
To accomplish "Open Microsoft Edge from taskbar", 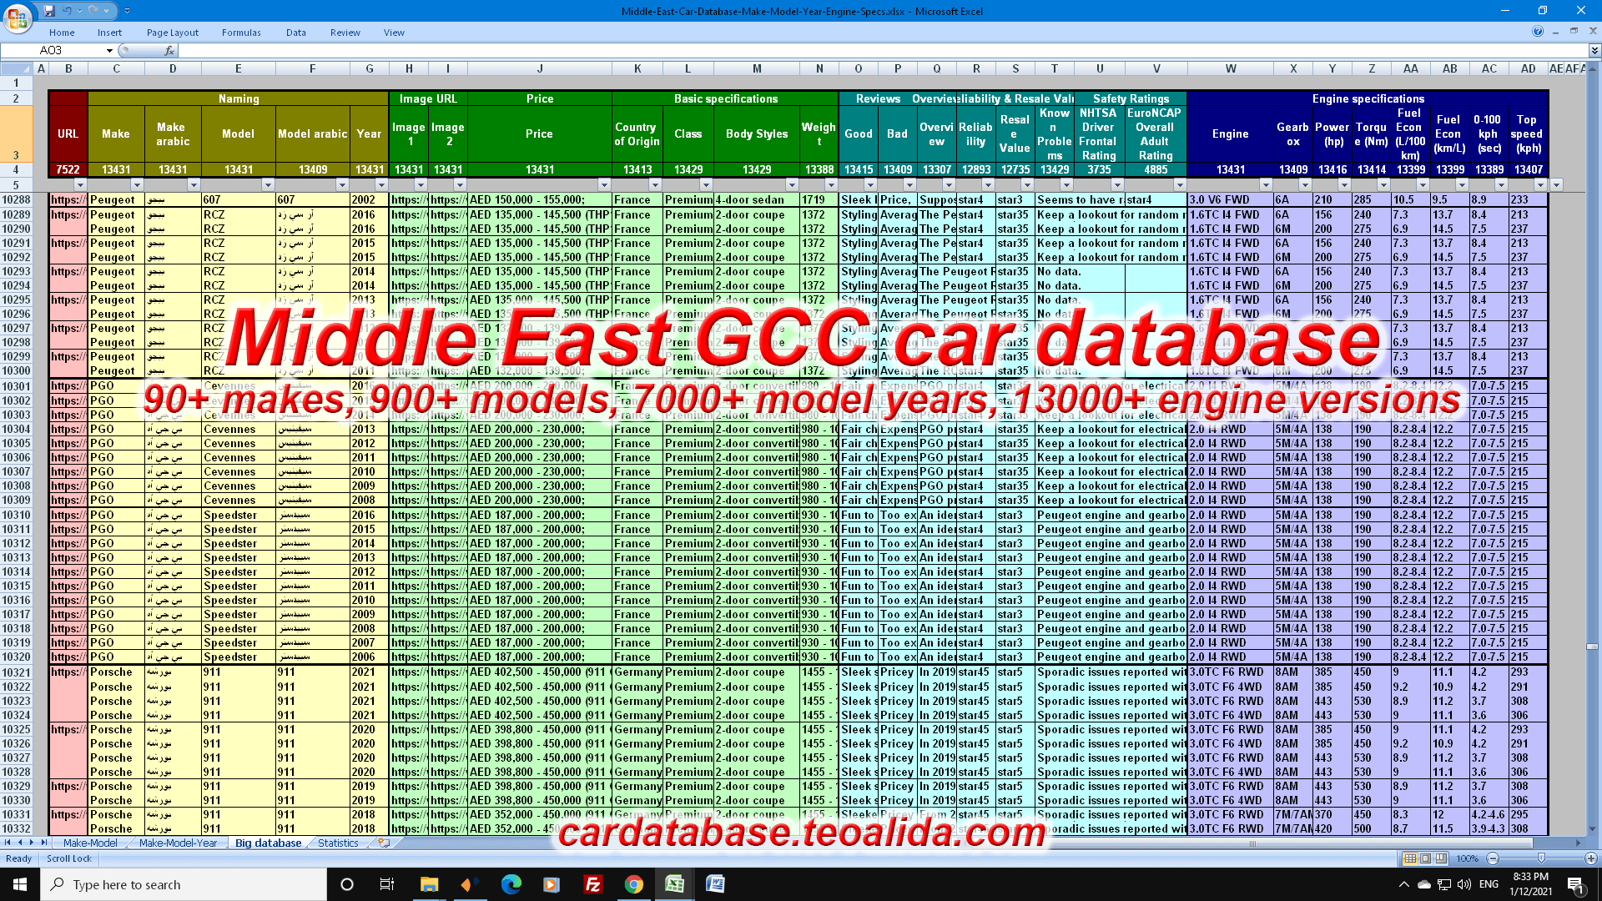I will (x=511, y=884).
